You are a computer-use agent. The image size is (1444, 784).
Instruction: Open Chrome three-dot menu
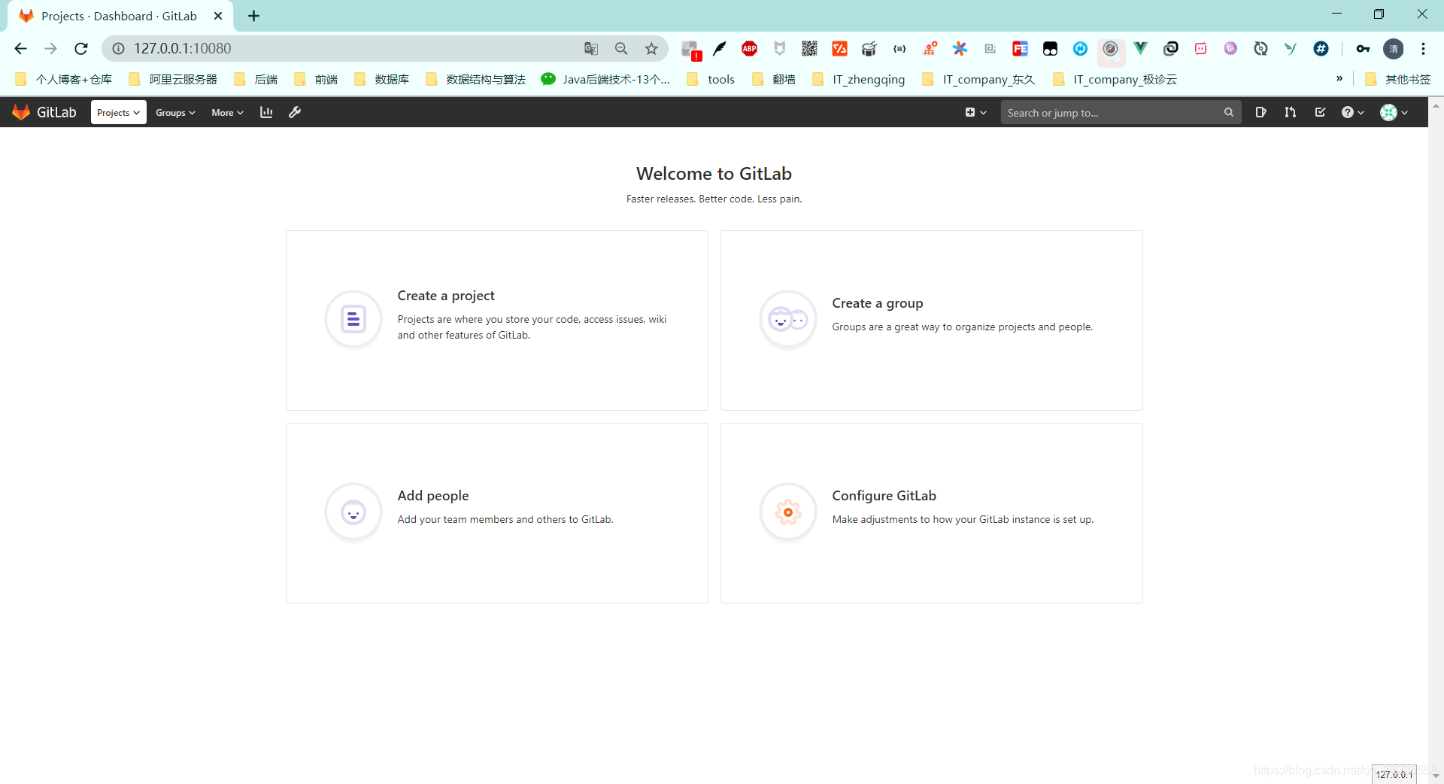pyautogui.click(x=1423, y=48)
